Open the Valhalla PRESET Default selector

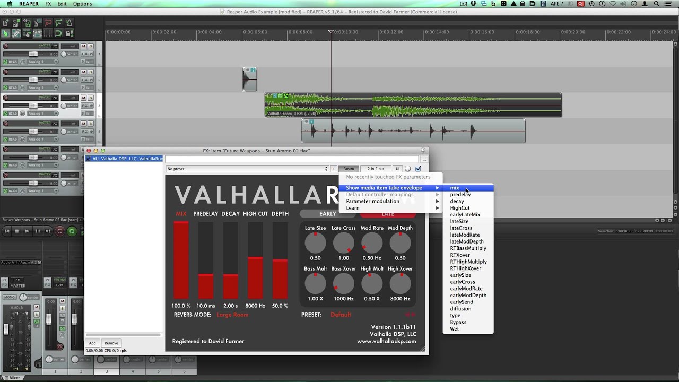[x=341, y=315]
